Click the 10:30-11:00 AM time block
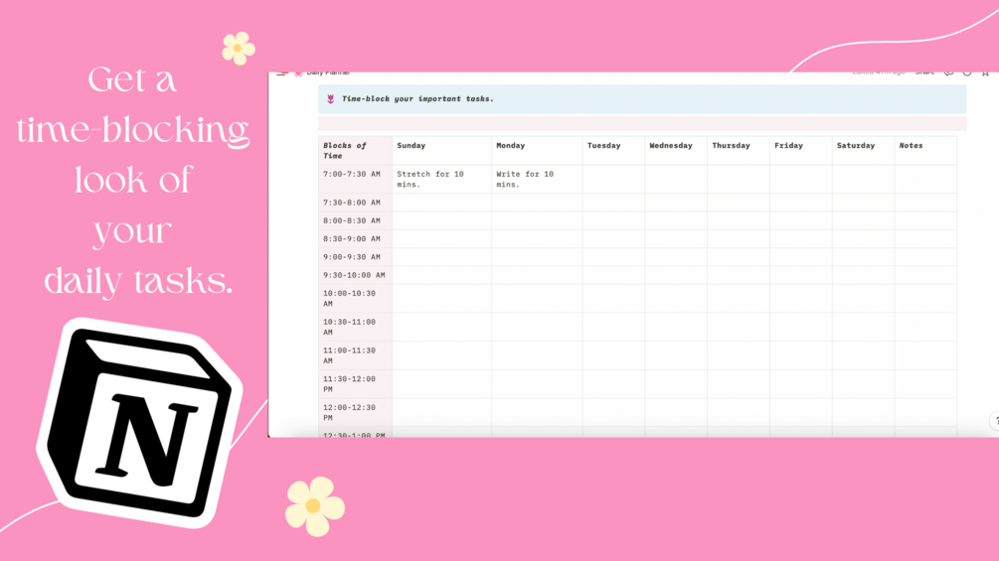 (356, 327)
